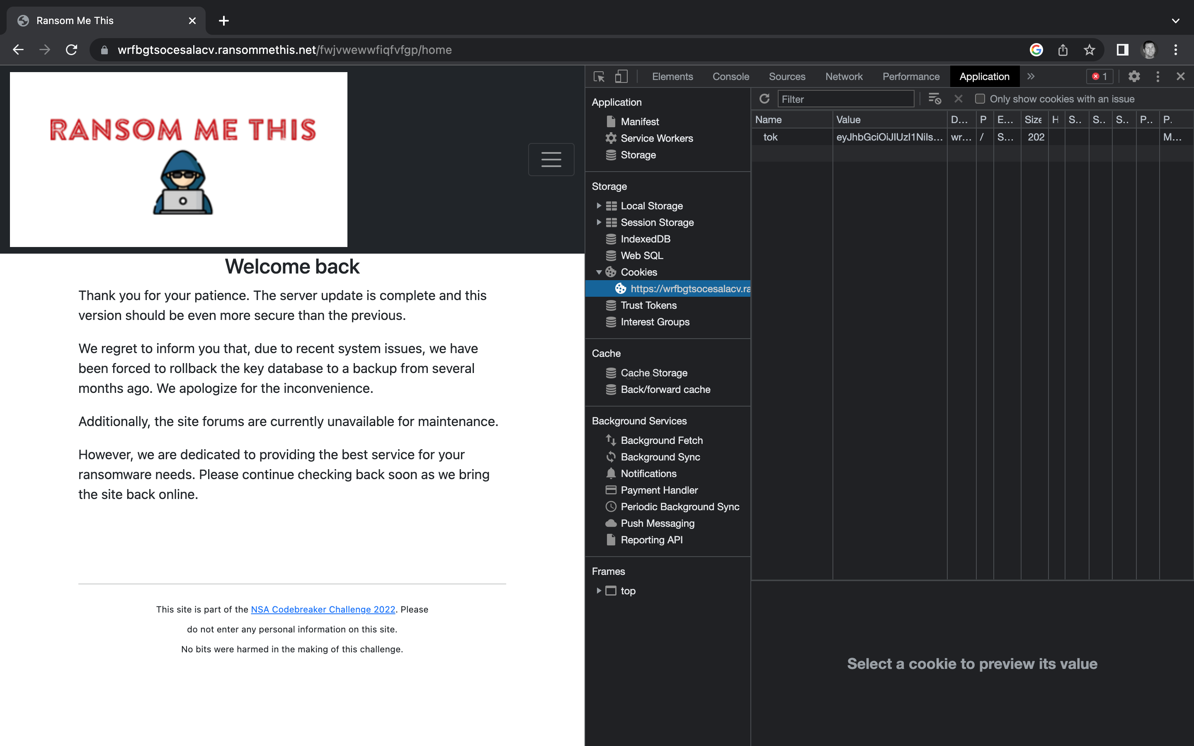Enable Only show cookies with an issue

[x=980, y=99]
